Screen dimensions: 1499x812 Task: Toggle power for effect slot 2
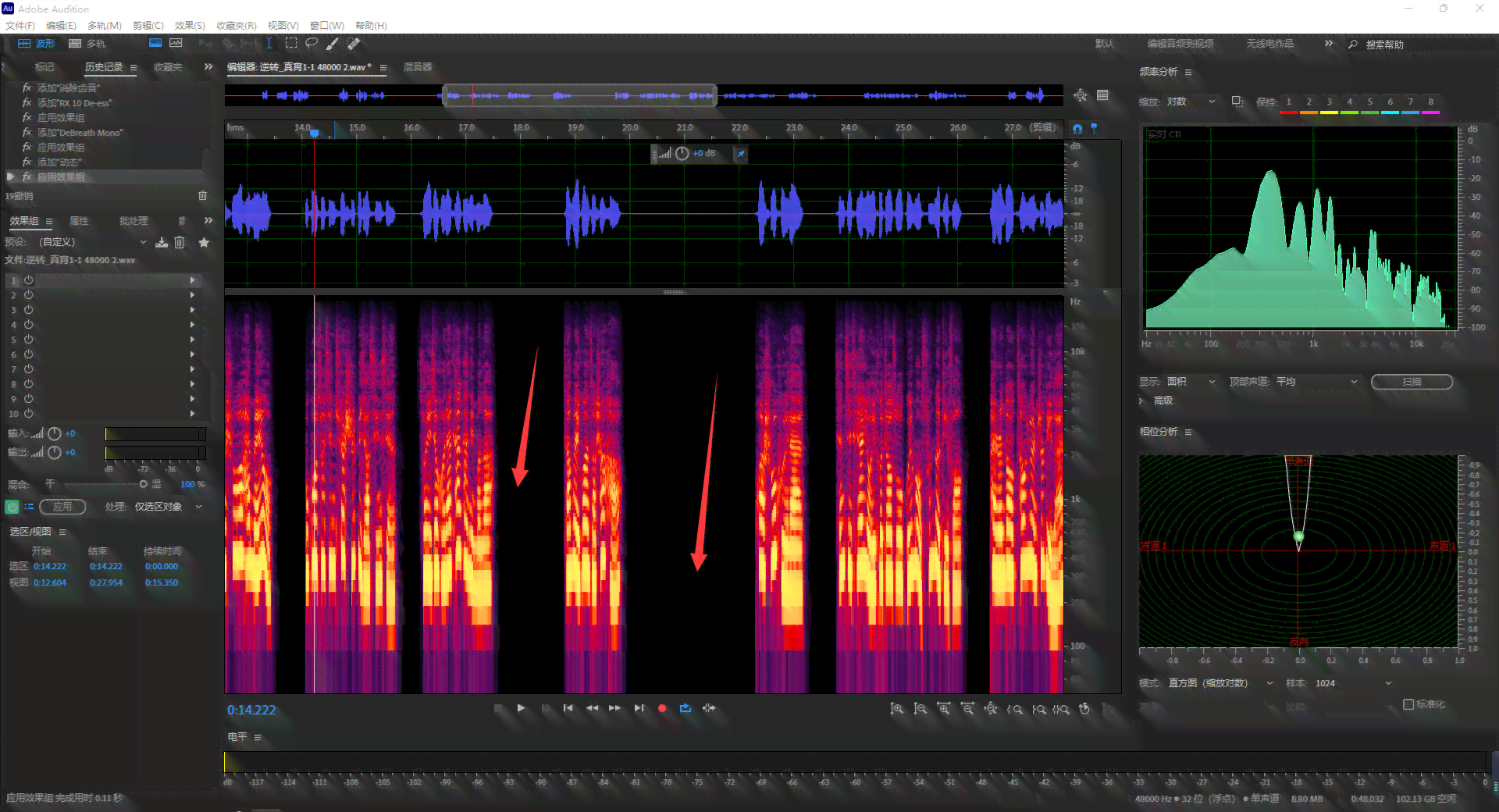pyautogui.click(x=28, y=295)
